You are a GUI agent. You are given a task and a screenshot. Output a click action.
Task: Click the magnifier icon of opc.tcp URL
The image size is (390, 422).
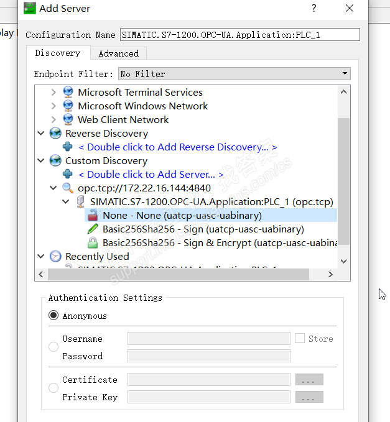[68, 188]
